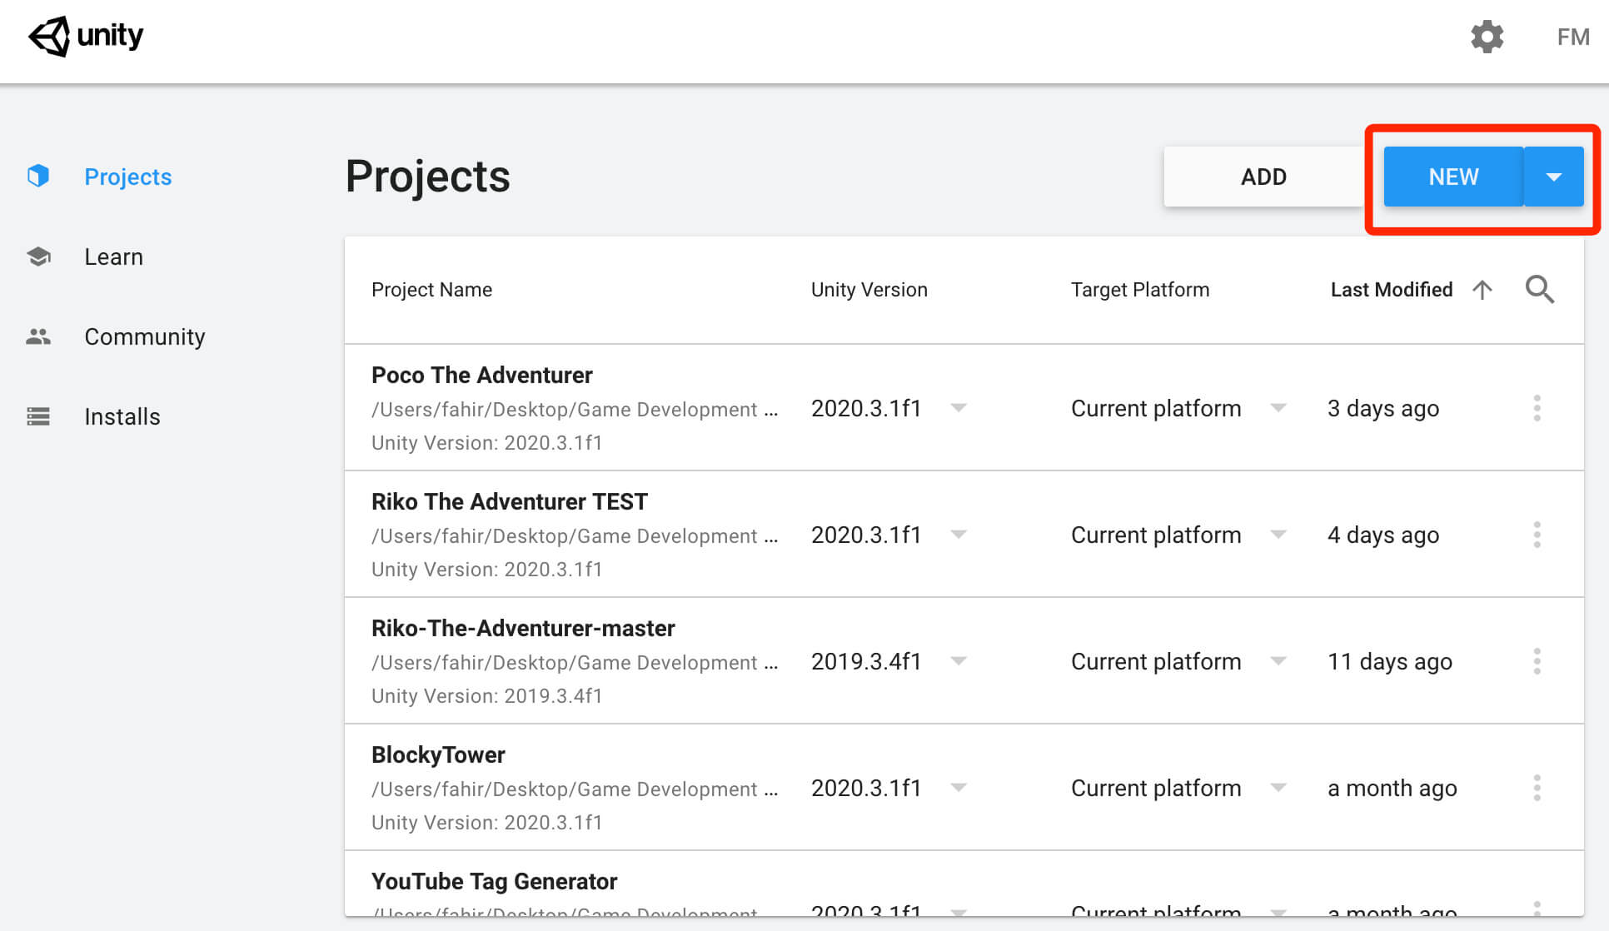Sort by Unity Version column
Viewport: 1609px width, 931px height.
pyautogui.click(x=869, y=290)
